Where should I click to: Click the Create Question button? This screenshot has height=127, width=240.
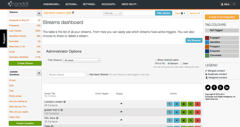[x=25, y=123]
